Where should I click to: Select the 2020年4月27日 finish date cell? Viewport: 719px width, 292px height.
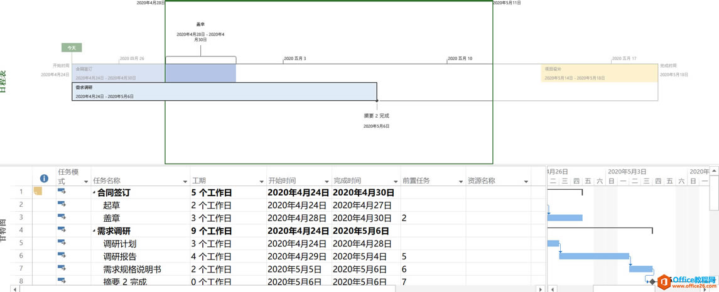366,205
